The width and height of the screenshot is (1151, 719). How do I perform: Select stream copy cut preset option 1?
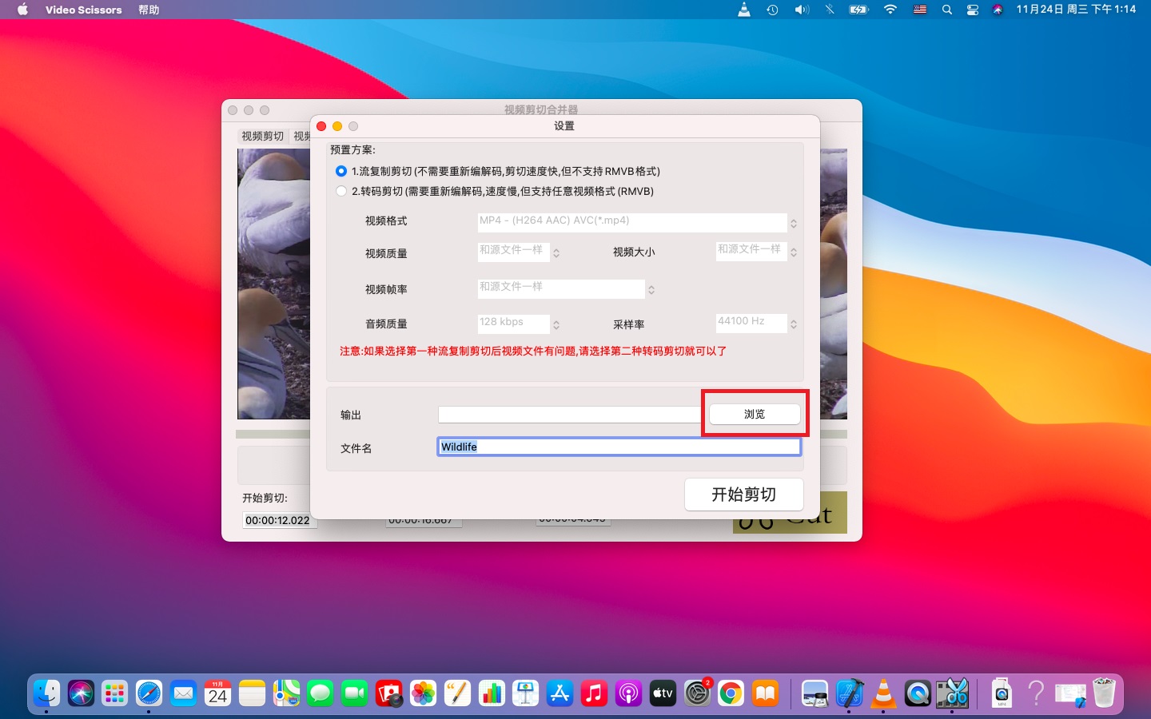tap(341, 171)
